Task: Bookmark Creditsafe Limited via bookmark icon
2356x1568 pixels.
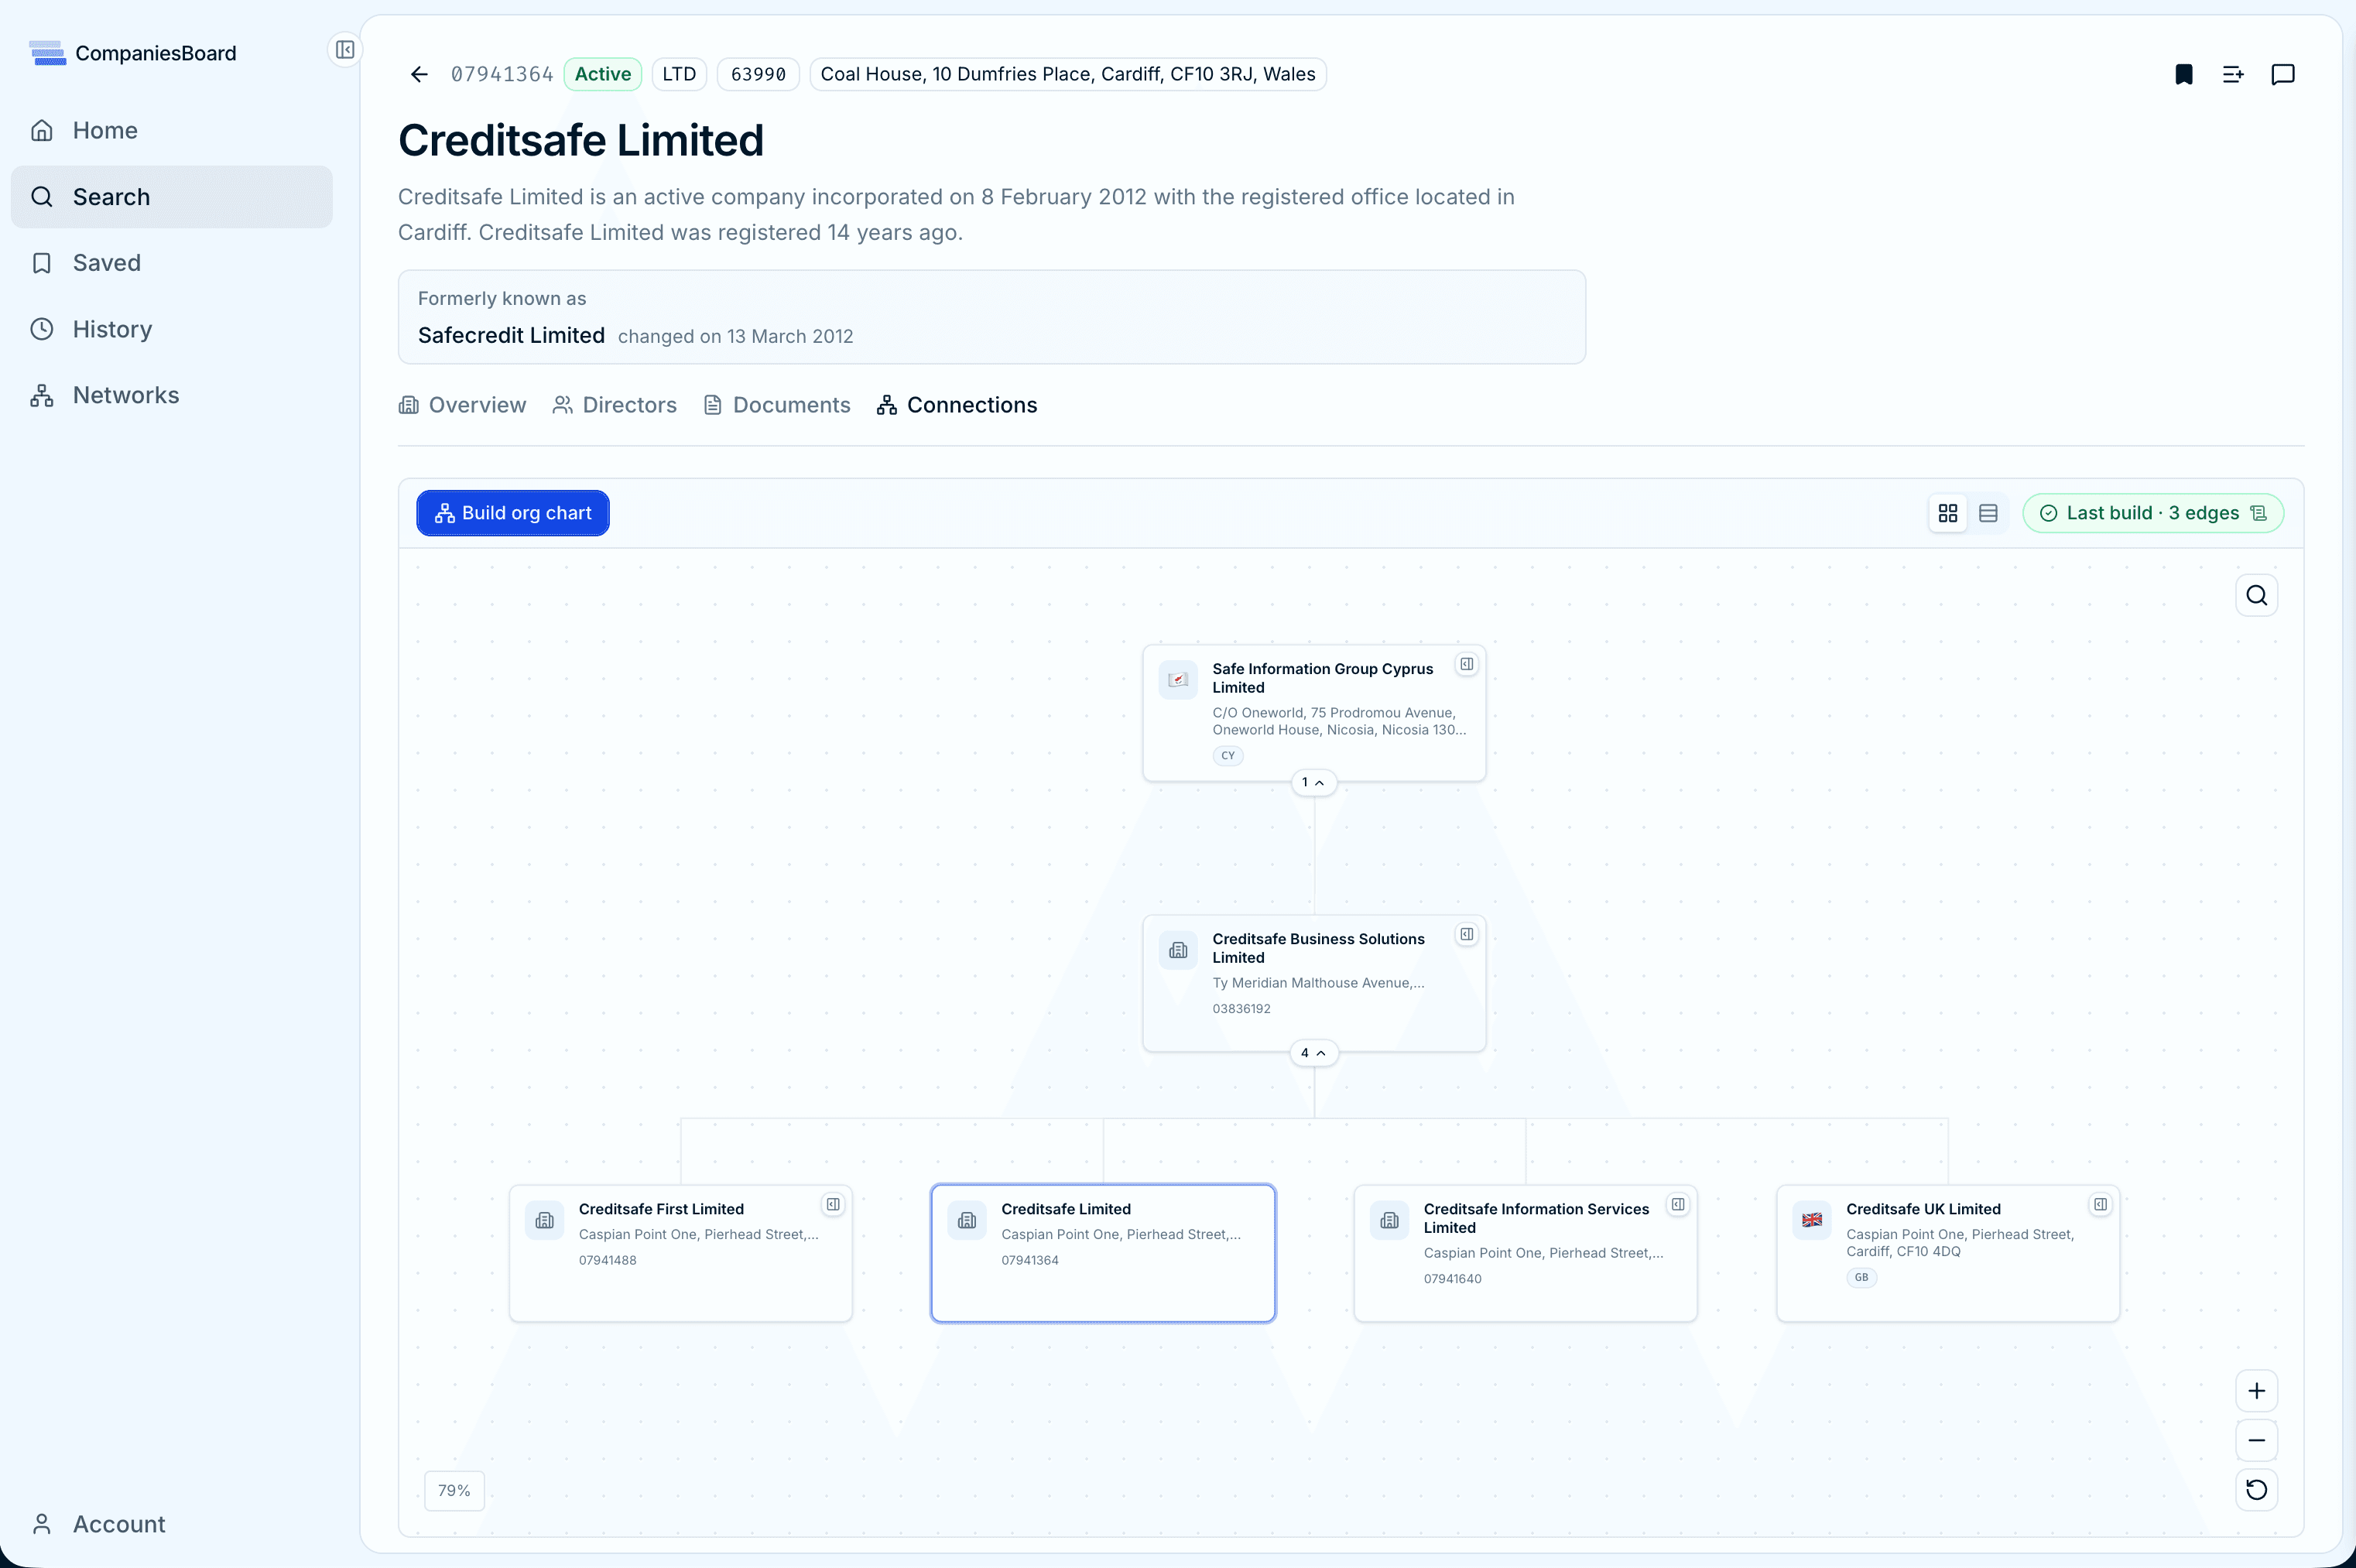Action: click(x=2184, y=74)
